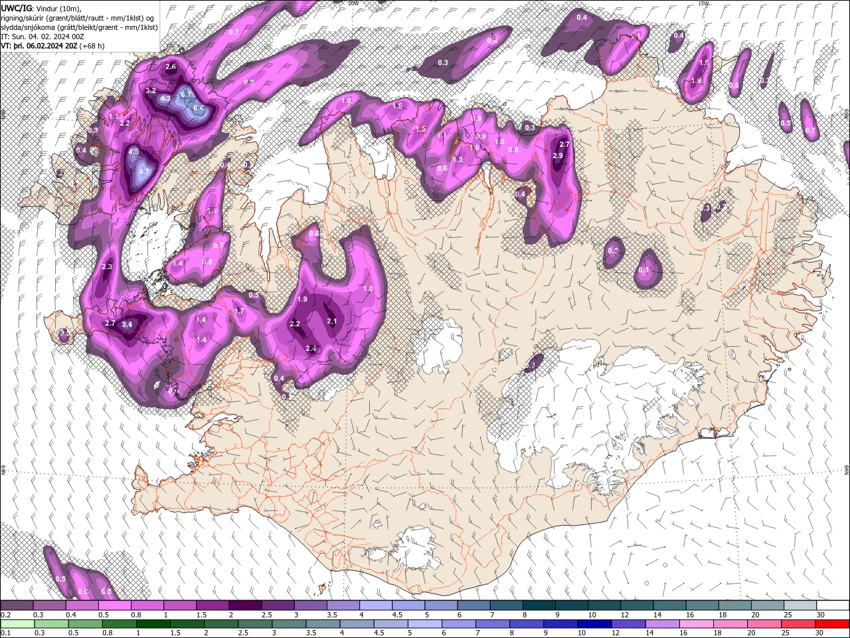Click the 3.2 value label on map
850x638 pixels.
click(151, 90)
